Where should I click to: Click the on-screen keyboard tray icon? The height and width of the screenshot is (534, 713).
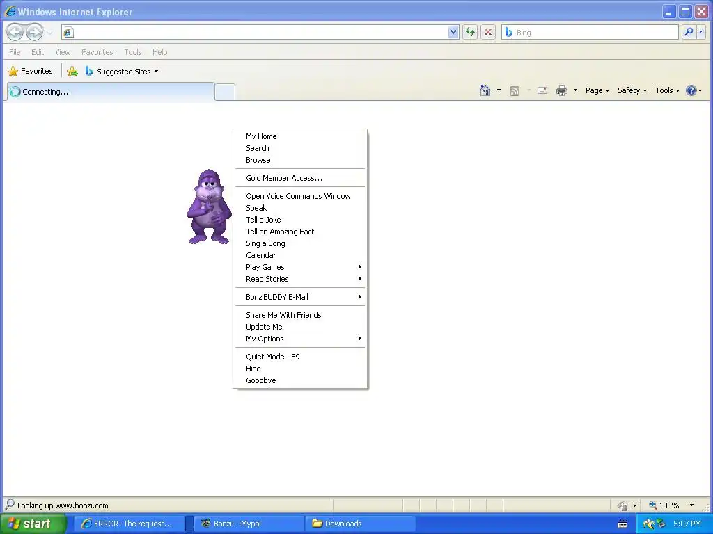tap(622, 524)
